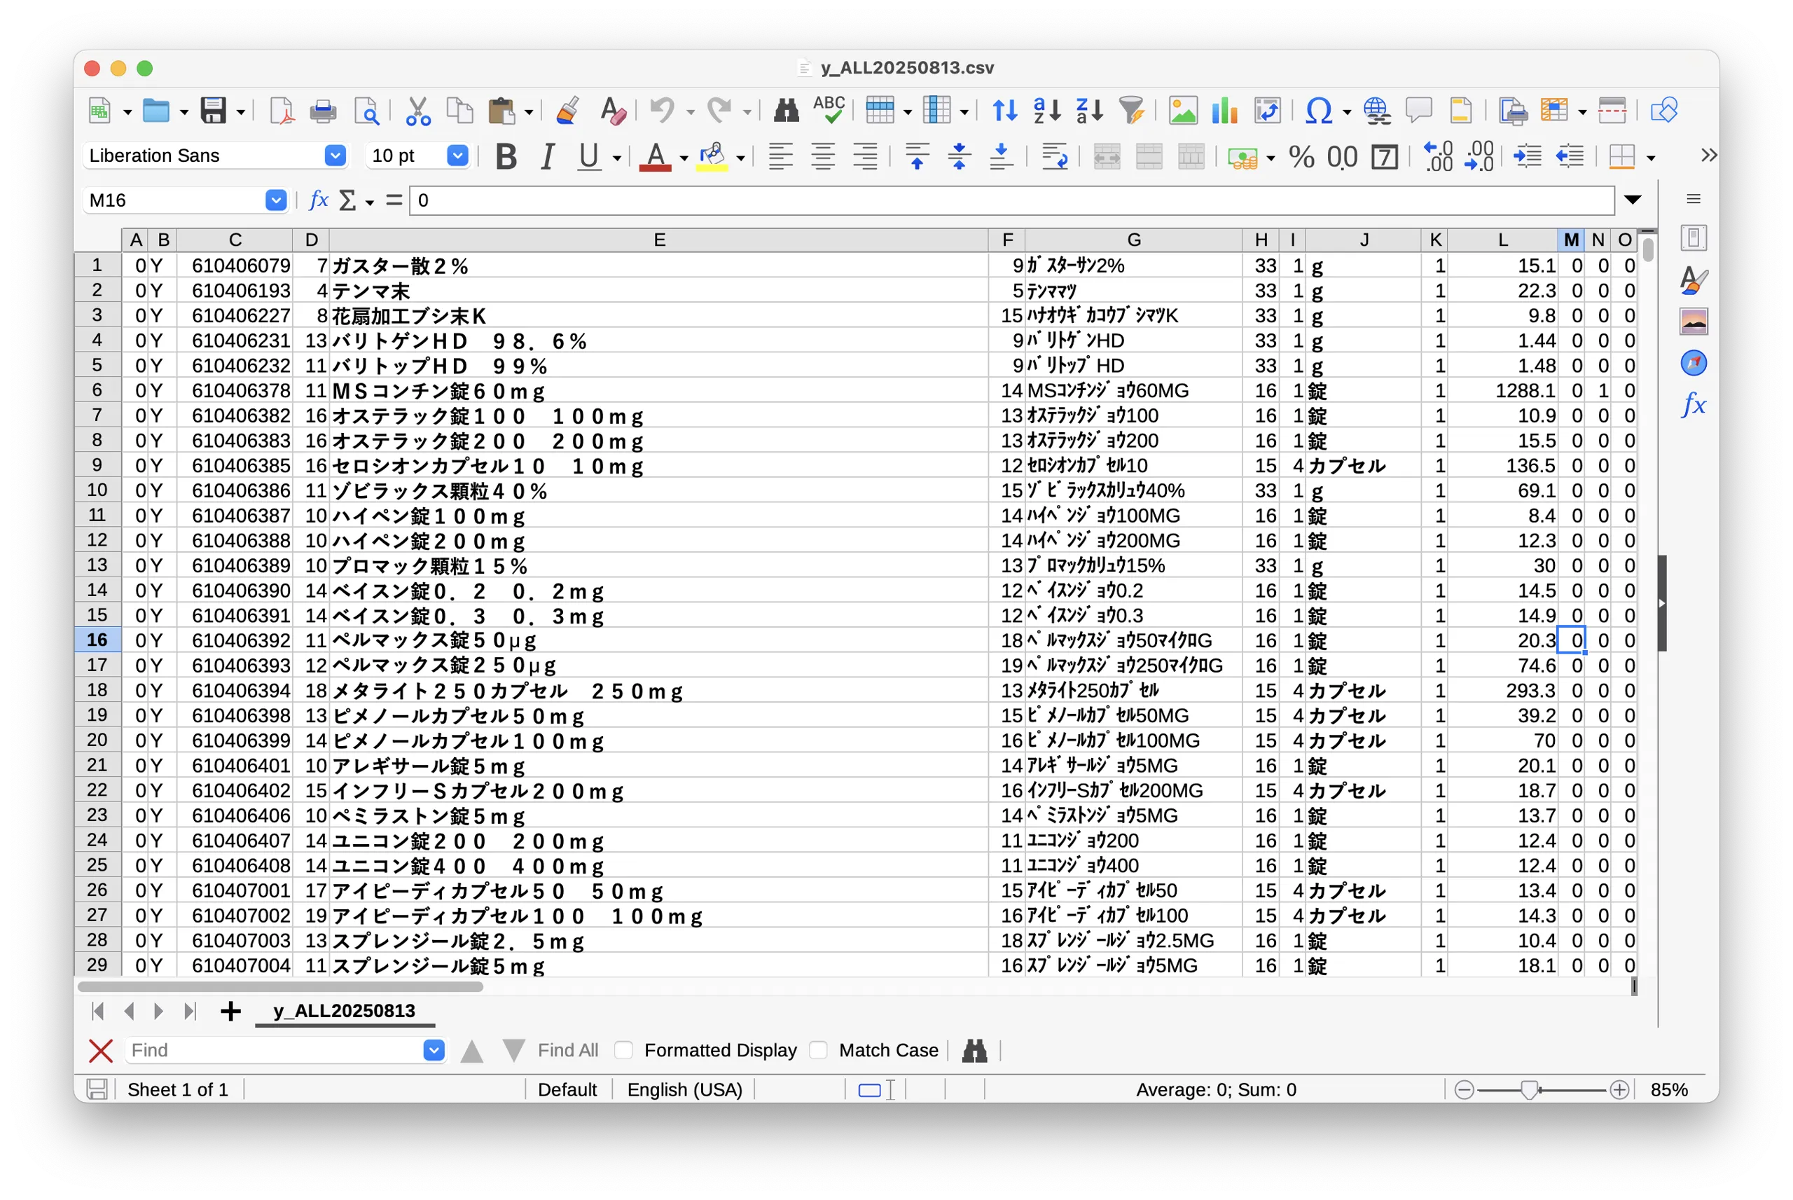This screenshot has height=1200, width=1793.
Task: Toggle Align Left
Action: tap(780, 157)
